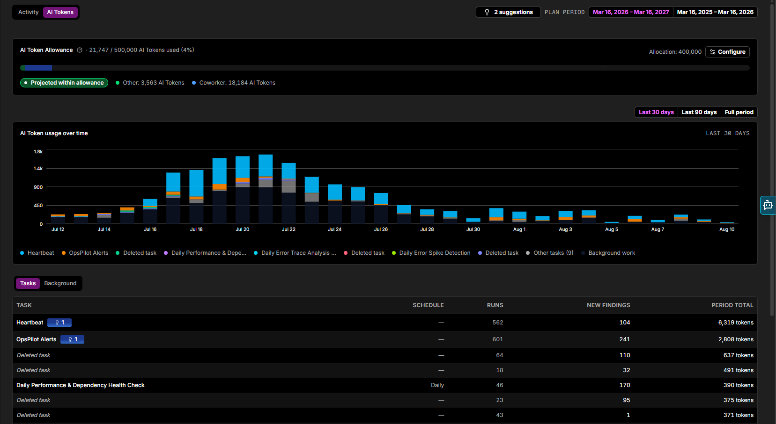The image size is (776, 424).
Task: Click the AI token allowance progress bar
Action: pyautogui.click(x=384, y=68)
